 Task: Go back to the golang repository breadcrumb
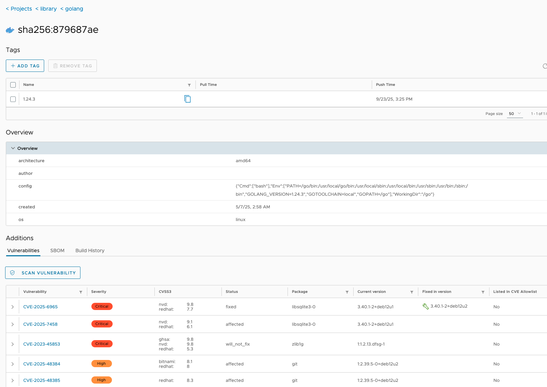[x=74, y=9]
